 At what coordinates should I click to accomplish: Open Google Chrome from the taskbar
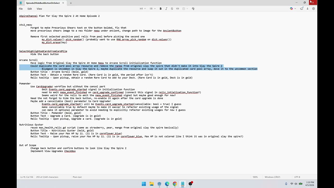[x=175, y=184]
